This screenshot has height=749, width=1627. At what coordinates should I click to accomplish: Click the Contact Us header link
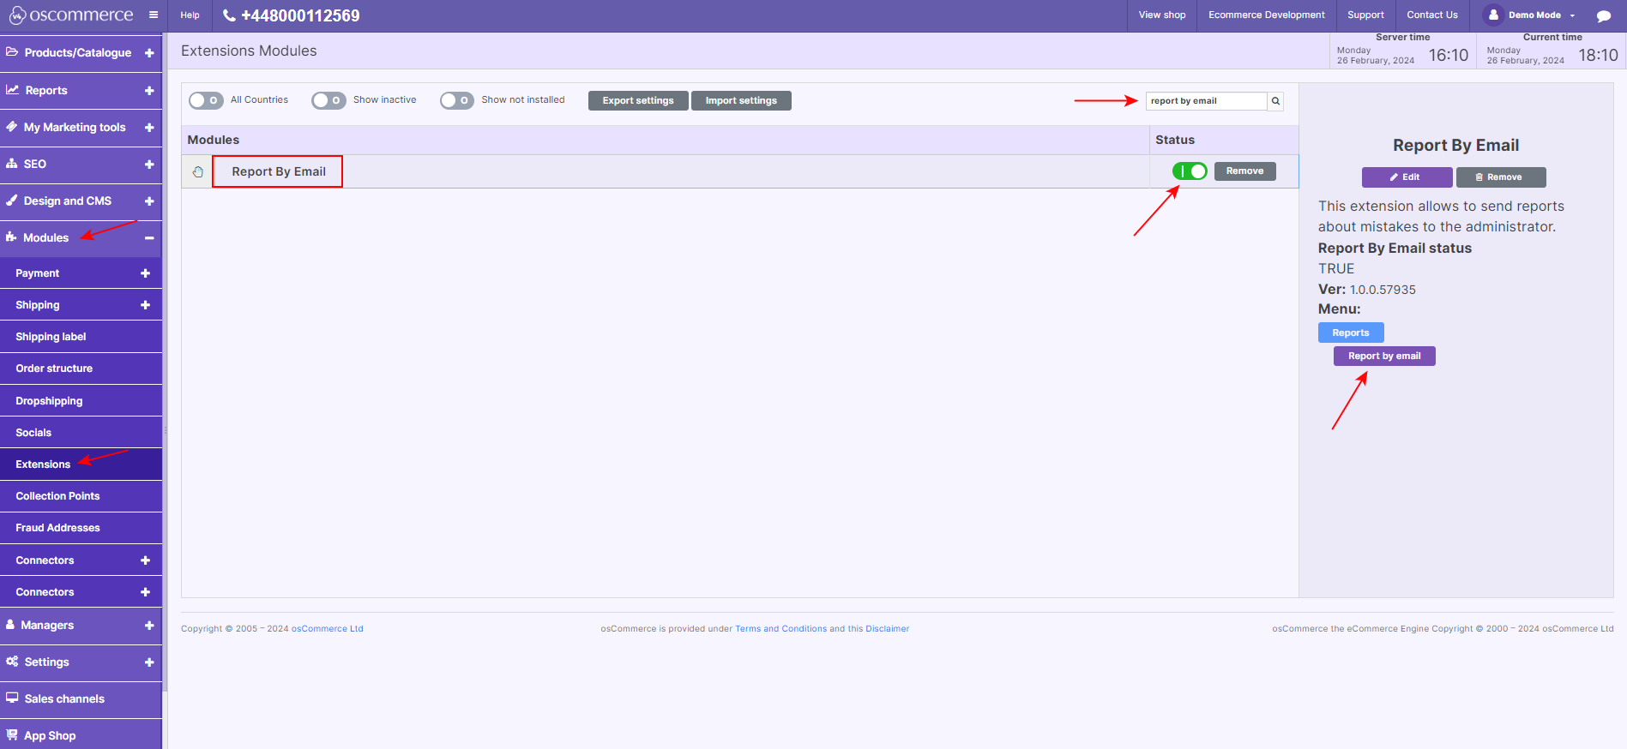coord(1432,15)
